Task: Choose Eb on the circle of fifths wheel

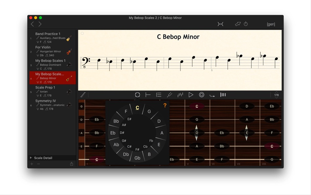Action: [113, 133]
